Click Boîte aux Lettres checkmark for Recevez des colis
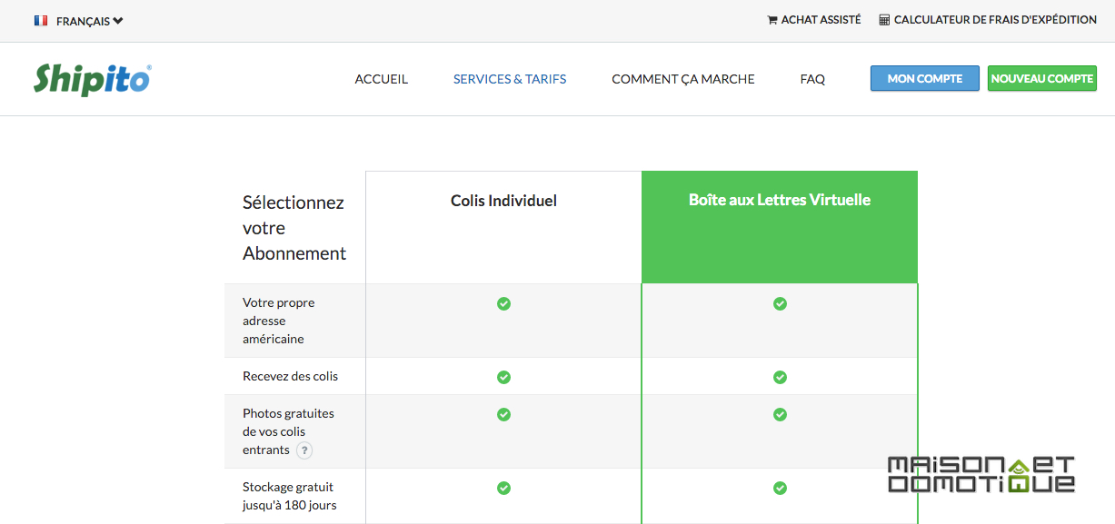The width and height of the screenshot is (1115, 524). [x=780, y=377]
